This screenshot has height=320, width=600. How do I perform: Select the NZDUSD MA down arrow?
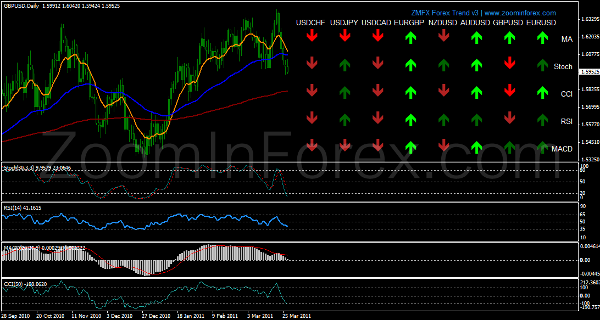coord(443,36)
